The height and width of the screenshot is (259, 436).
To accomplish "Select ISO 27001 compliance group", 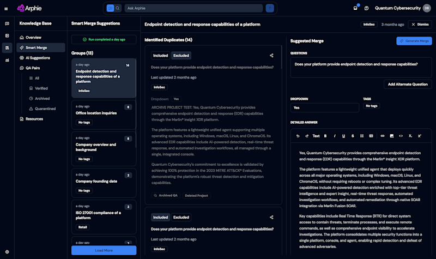I will pyautogui.click(x=104, y=217).
